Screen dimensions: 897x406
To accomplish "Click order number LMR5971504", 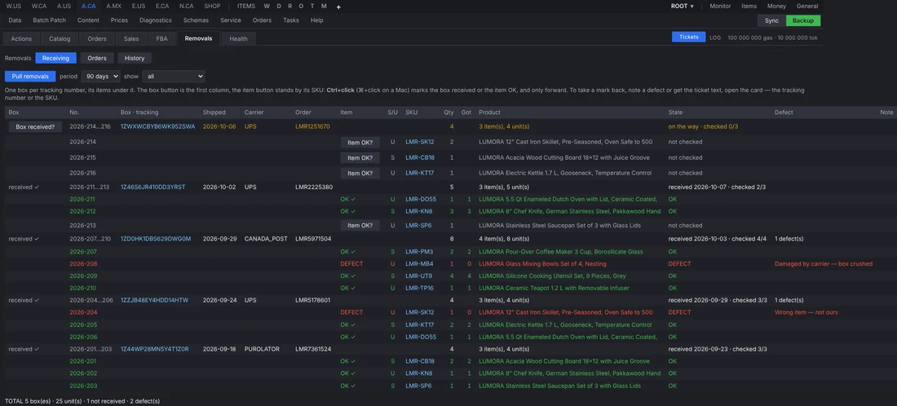I will point(313,238).
